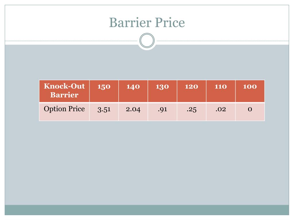
Task: Select the 100 barrier header cell
Action: [250, 91]
